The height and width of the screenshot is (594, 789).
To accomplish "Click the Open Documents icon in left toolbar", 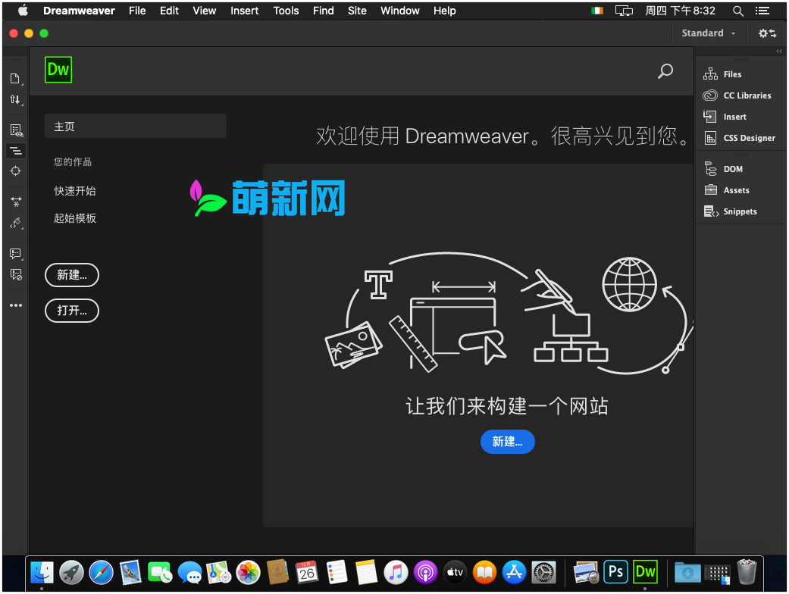I will (14, 79).
